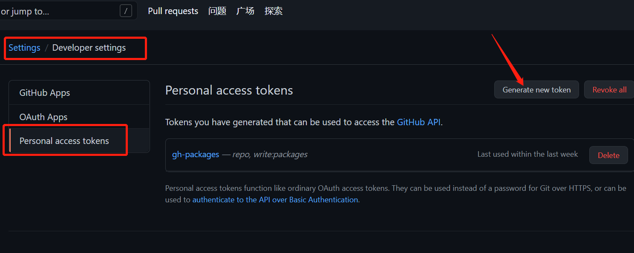Follow the Settings breadcrumb link
This screenshot has width=634, height=253.
(x=24, y=48)
